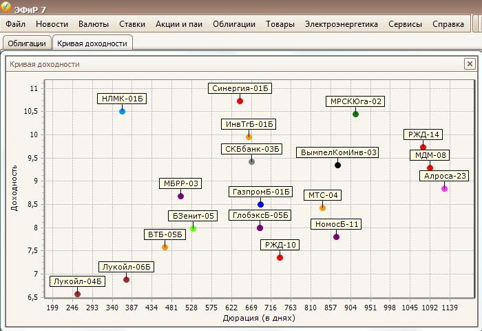The height and width of the screenshot is (331, 482).
Task: Open the Новости menu
Action: 52,24
